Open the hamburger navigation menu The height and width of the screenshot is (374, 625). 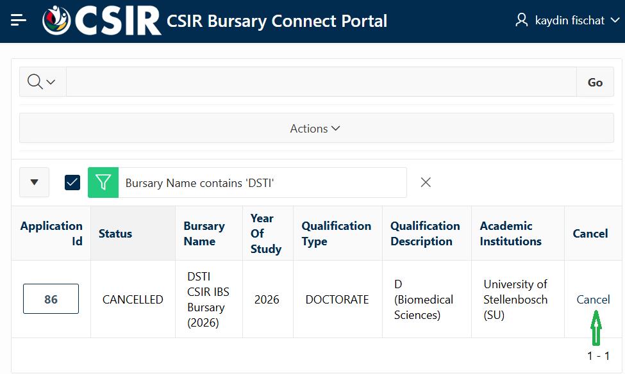[x=19, y=20]
